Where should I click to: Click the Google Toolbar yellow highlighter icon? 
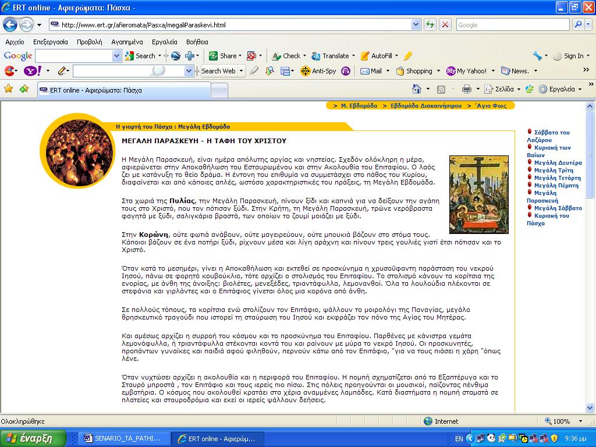tap(408, 56)
